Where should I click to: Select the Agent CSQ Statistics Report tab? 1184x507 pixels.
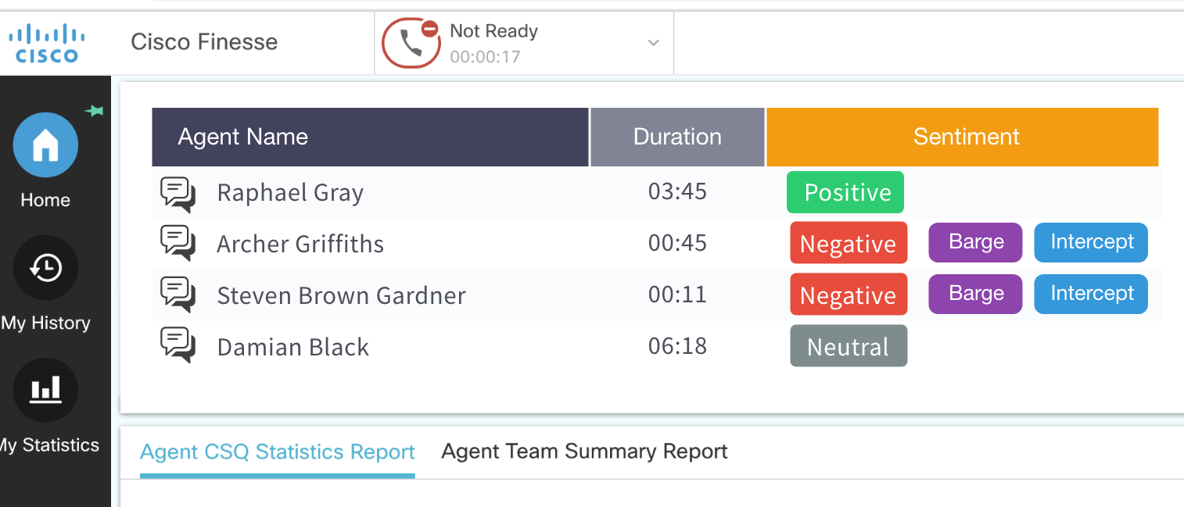[x=277, y=452]
